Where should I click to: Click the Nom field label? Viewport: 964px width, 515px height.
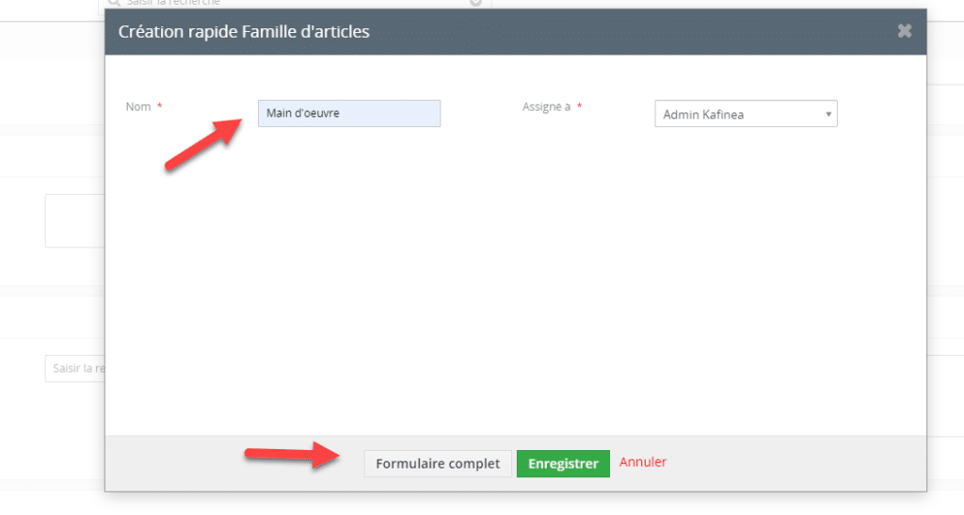pyautogui.click(x=138, y=107)
